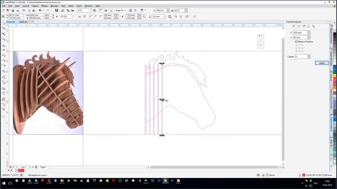
Task: Select the Polygon tool in the toolbox
Action: [4, 65]
